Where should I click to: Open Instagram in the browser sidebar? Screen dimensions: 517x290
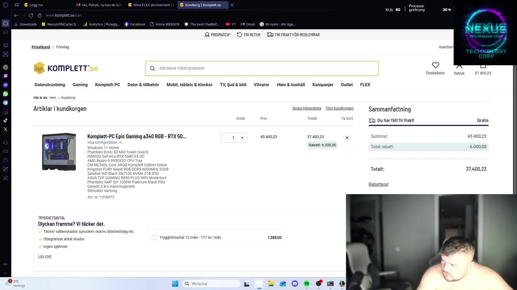(x=6, y=112)
